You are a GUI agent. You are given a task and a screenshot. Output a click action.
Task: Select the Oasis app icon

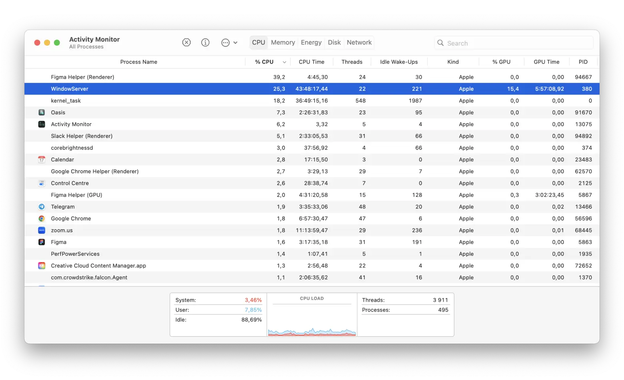point(42,112)
